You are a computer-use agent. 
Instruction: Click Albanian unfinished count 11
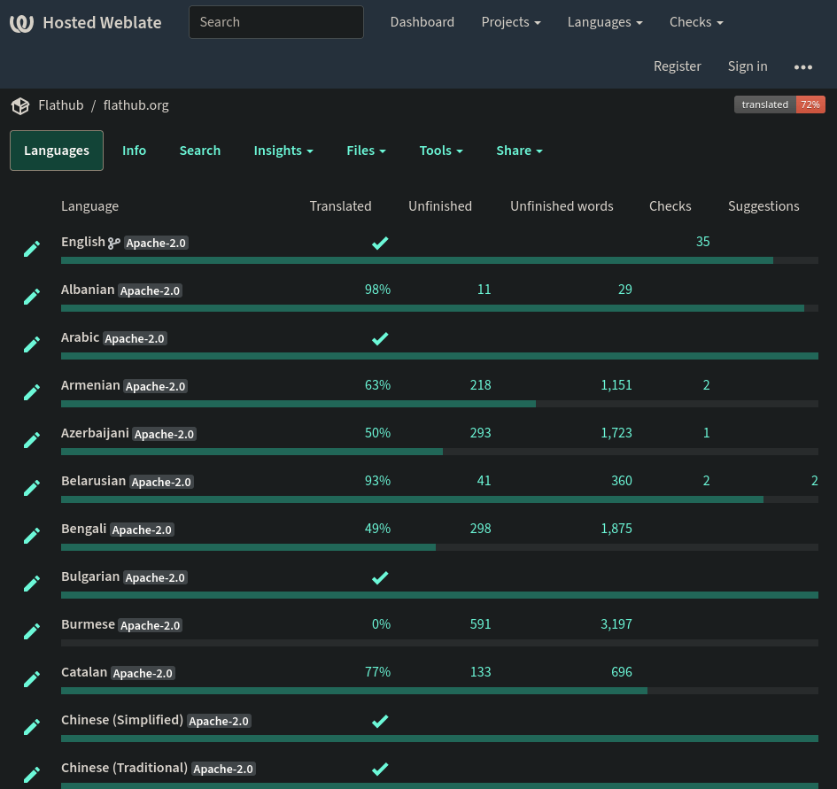point(484,290)
